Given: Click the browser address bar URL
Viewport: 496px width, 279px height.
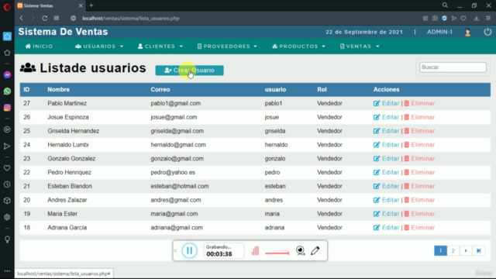Looking at the screenshot, I should (131, 19).
